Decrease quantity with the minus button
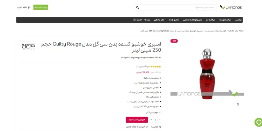 (159, 119)
